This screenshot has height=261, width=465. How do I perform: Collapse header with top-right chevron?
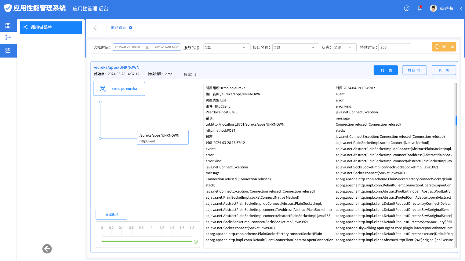[x=461, y=8]
